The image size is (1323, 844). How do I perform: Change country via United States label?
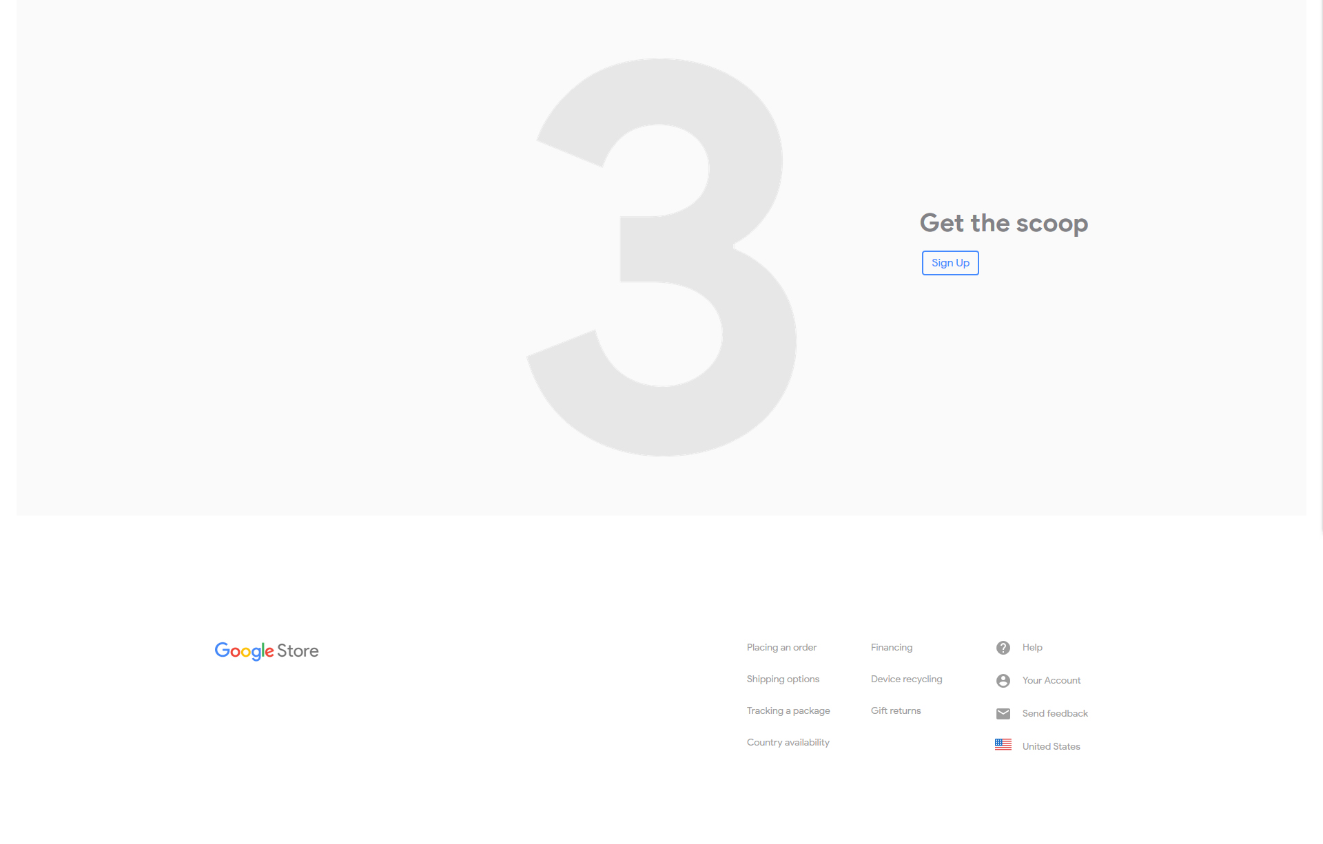click(1051, 747)
